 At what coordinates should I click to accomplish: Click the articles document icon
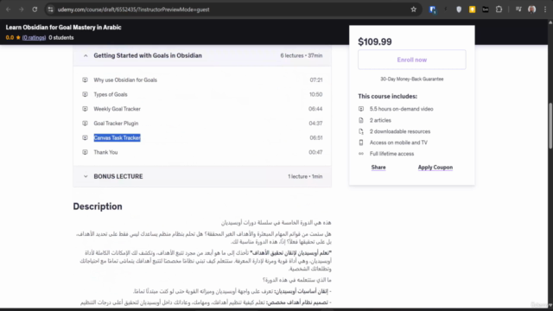[x=361, y=120]
